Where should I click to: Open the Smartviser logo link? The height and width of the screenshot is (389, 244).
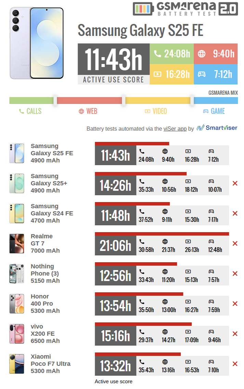(217, 128)
